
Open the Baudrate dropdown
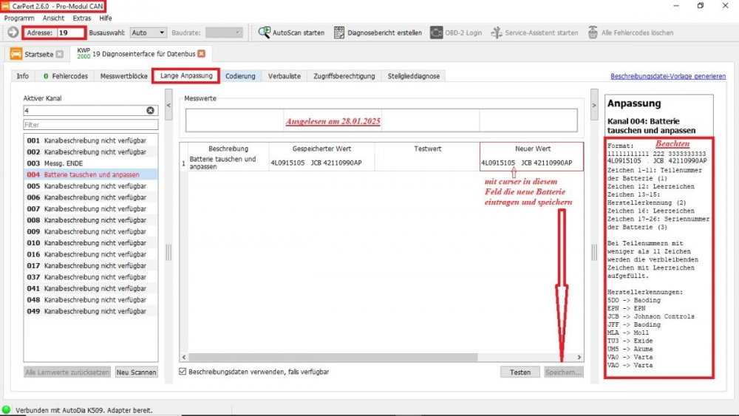pos(224,33)
